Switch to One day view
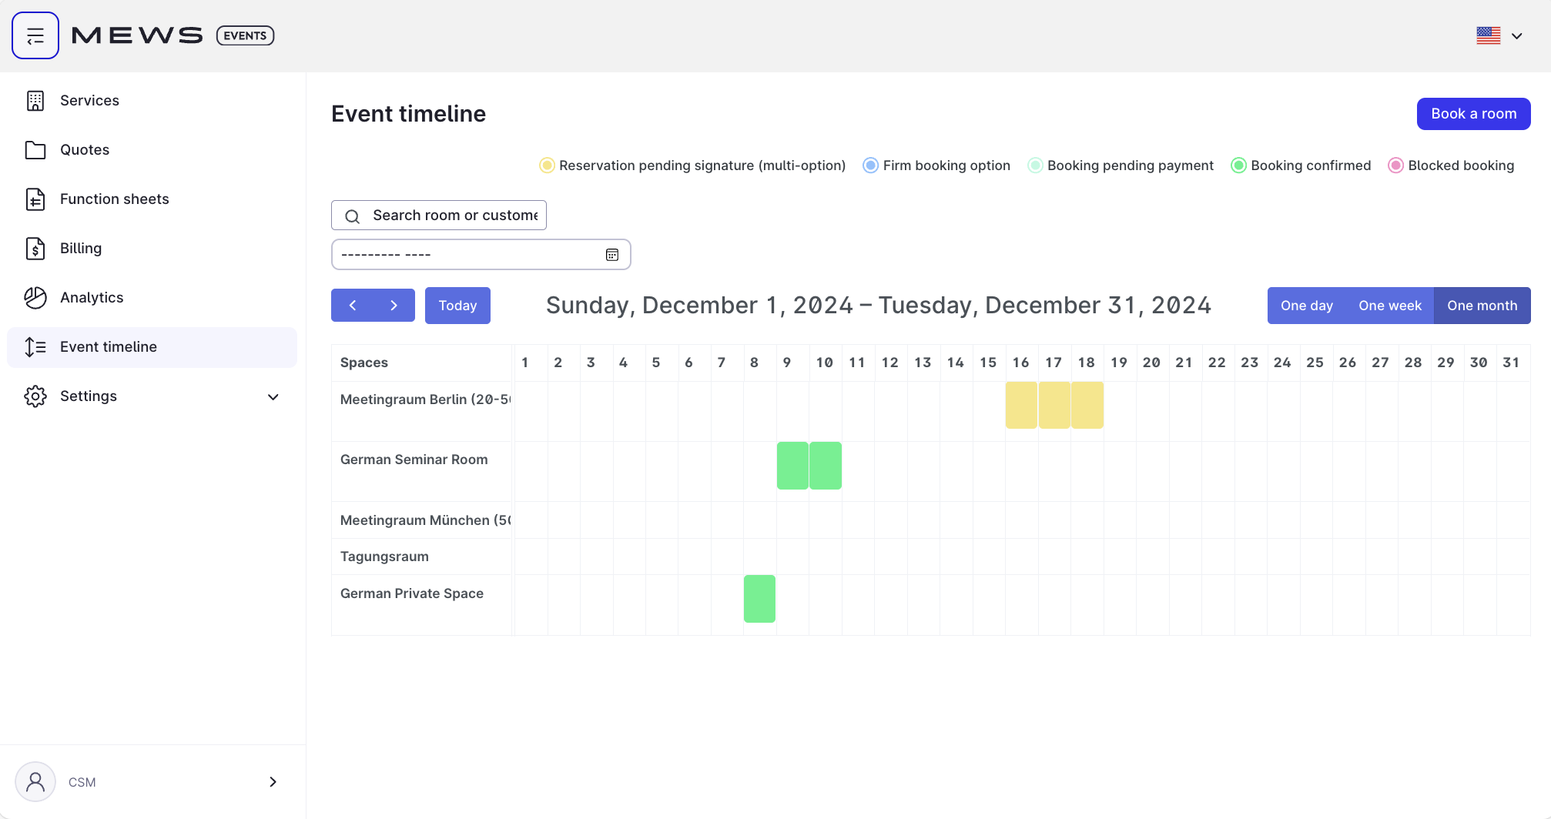1551x819 pixels. pos(1307,305)
